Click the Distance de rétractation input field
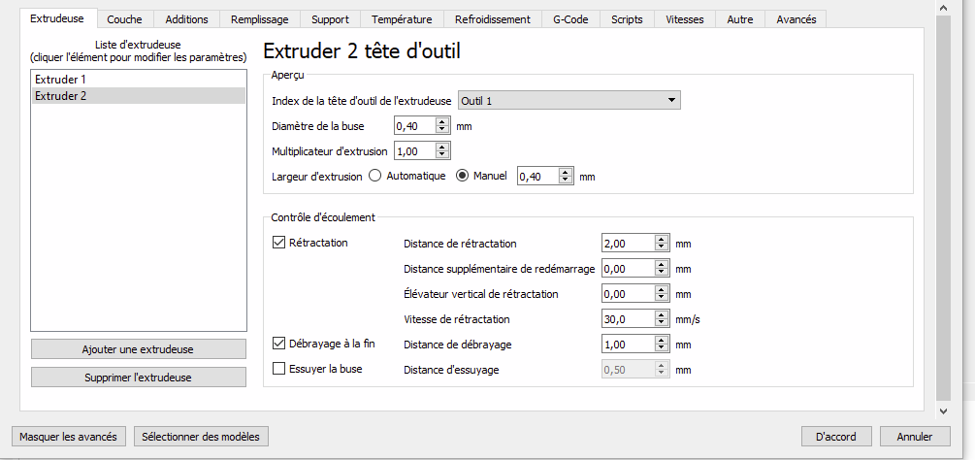Viewport: 975px width, 460px height. click(x=628, y=244)
